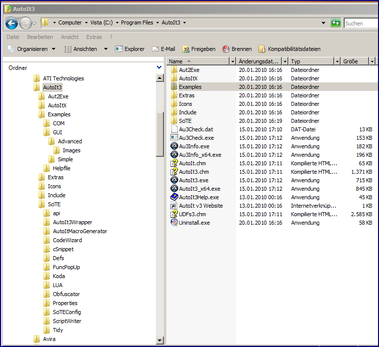Click the Brennen disc icon in toolbar
Viewport: 379px width, 347px height.
point(226,49)
